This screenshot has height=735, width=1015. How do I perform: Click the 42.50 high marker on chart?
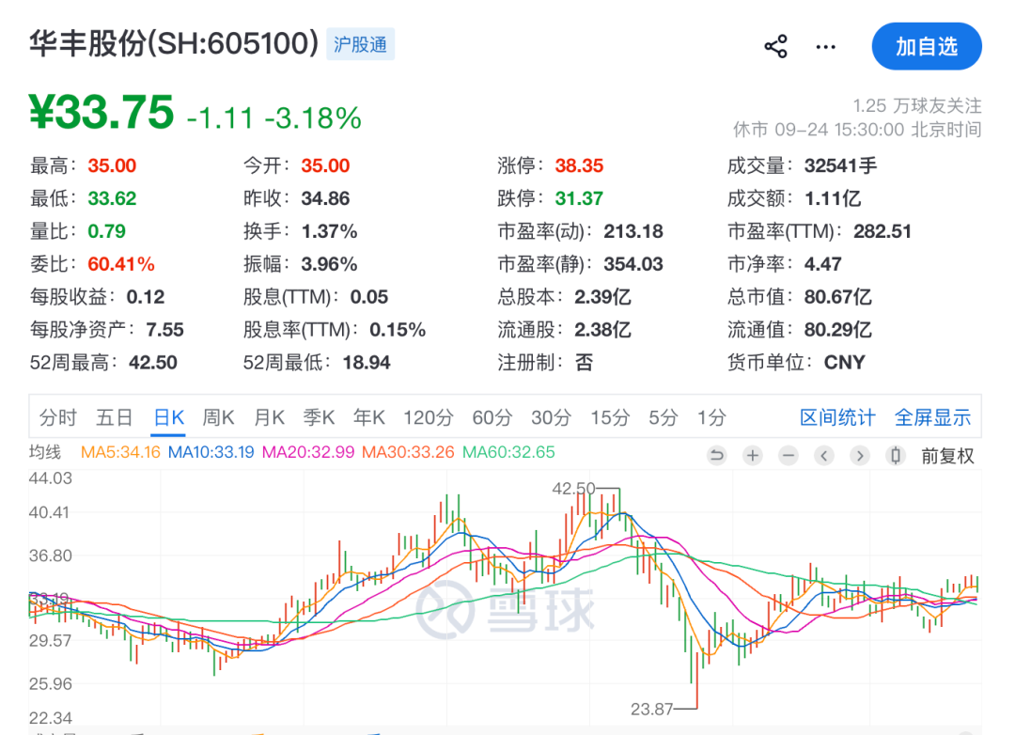pyautogui.click(x=573, y=489)
